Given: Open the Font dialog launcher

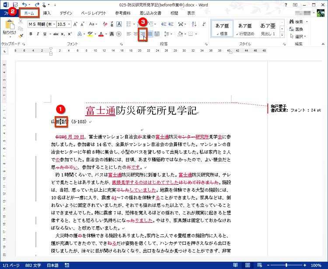Looking at the screenshot, I should pyautogui.click(x=121, y=44).
